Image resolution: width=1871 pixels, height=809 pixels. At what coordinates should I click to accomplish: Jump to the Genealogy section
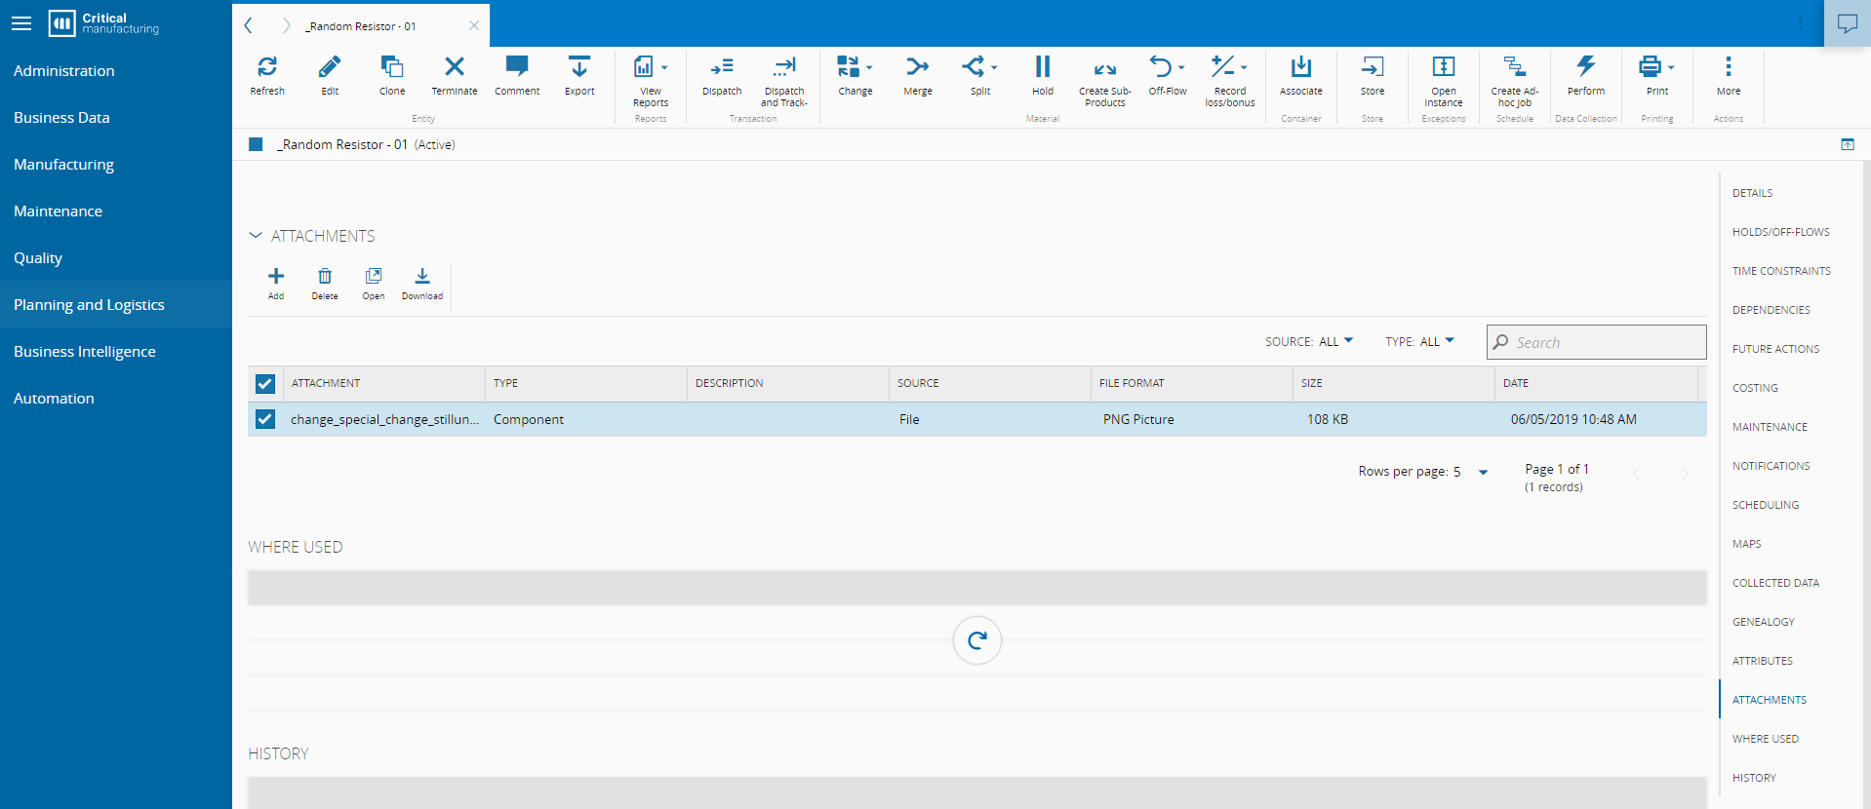pos(1763,622)
